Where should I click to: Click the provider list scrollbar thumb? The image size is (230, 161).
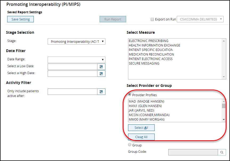(224, 106)
